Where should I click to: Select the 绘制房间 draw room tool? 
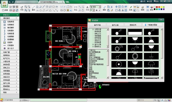pos(10,22)
